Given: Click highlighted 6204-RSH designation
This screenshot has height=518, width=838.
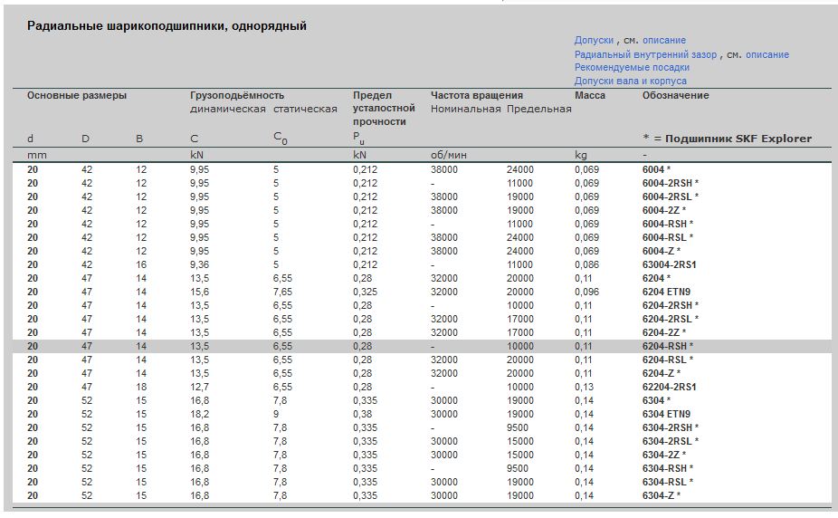Looking at the screenshot, I should 664,346.
